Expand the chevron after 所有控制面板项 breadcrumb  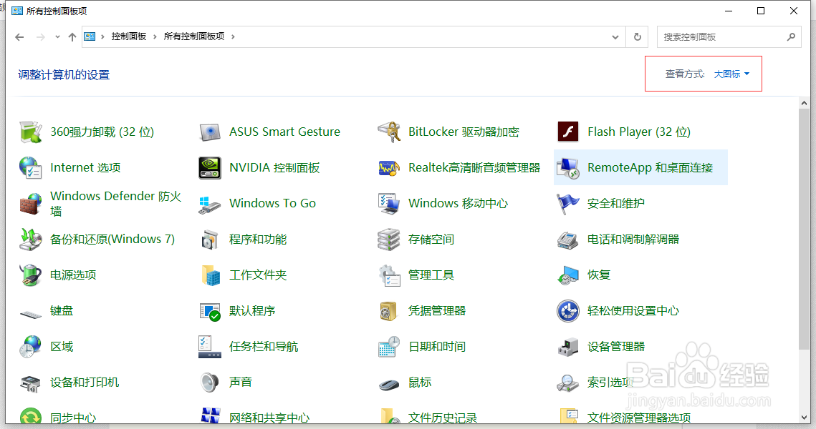[x=233, y=36]
